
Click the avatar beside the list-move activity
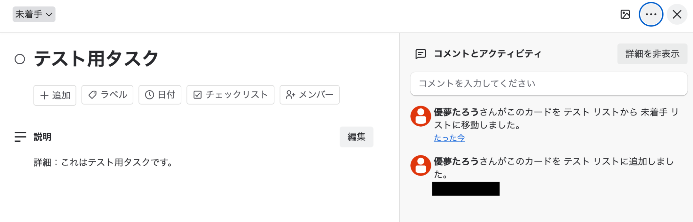click(421, 116)
